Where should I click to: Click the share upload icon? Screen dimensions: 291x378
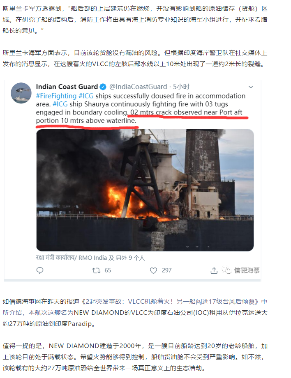[x=214, y=270]
